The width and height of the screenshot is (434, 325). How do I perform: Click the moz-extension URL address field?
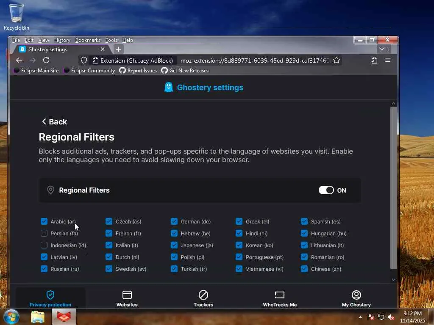(255, 60)
